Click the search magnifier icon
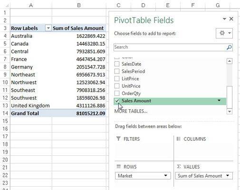The image size is (240, 190). [229, 47]
